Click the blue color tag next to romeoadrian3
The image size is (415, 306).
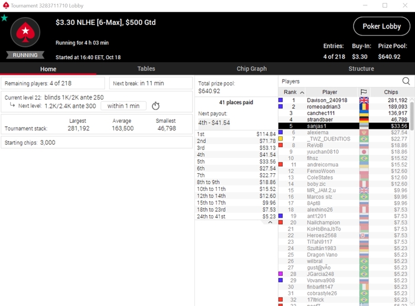280,106
